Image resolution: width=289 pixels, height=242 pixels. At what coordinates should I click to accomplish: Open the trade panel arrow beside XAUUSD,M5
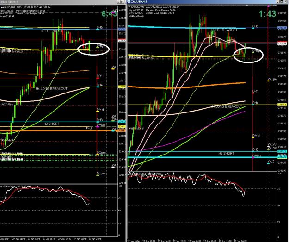[x=129, y=7]
